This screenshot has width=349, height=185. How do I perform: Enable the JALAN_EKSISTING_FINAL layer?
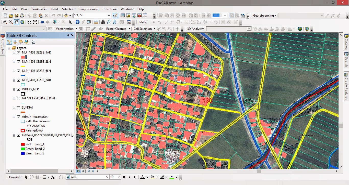click(18, 98)
